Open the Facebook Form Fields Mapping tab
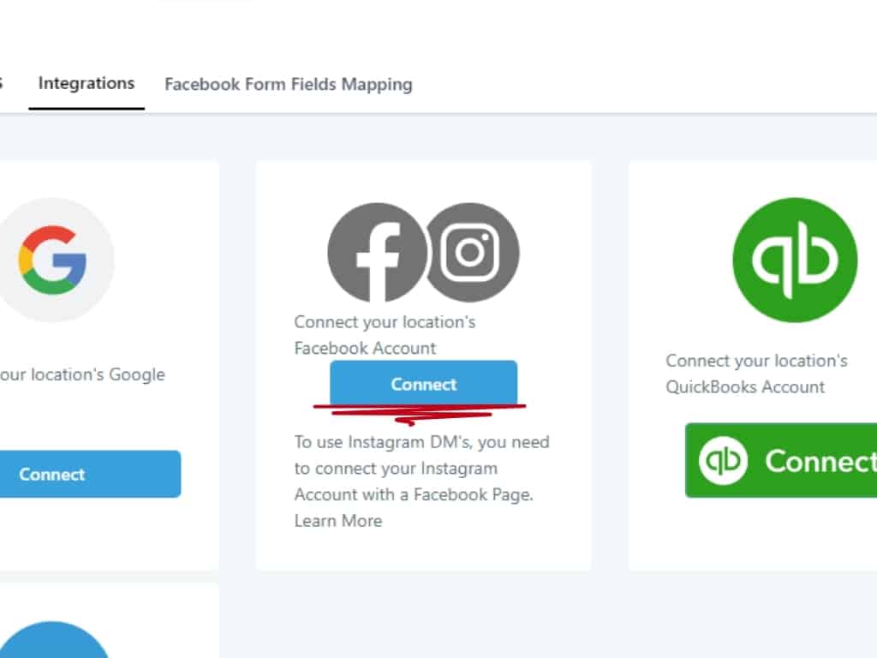 [x=288, y=85]
